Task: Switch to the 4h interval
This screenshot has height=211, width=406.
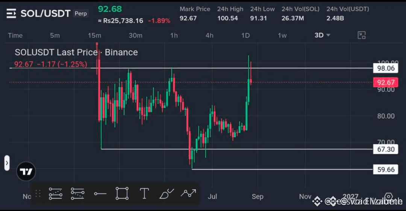Action: pyautogui.click(x=209, y=35)
